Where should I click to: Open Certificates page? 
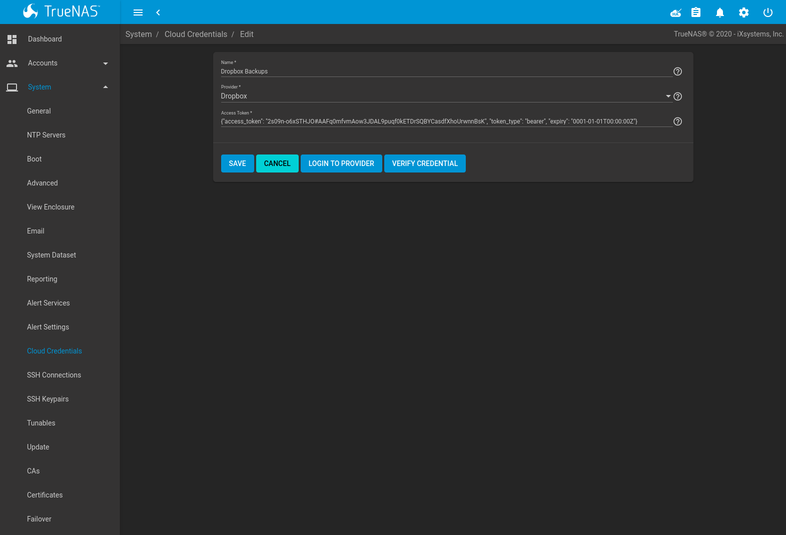pos(45,495)
